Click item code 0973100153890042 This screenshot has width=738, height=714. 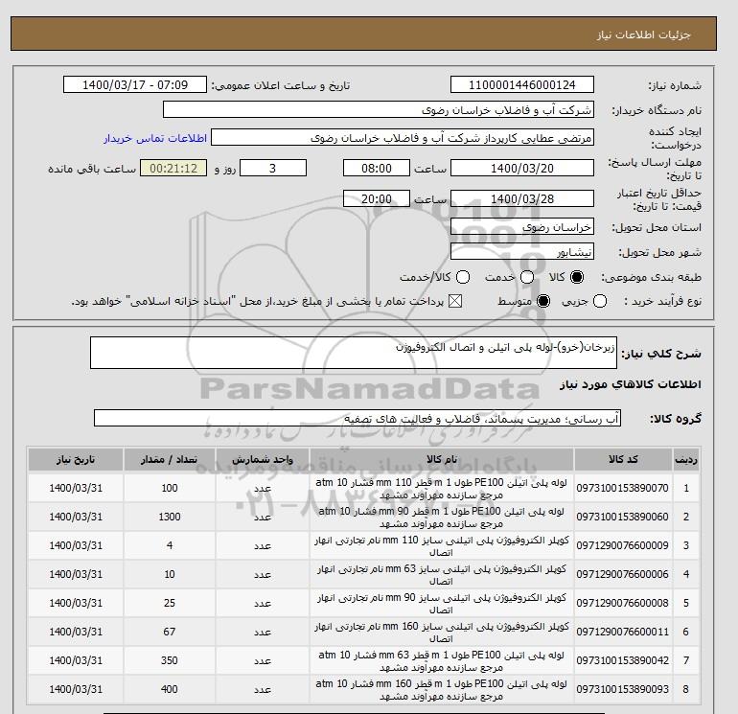coord(623,660)
